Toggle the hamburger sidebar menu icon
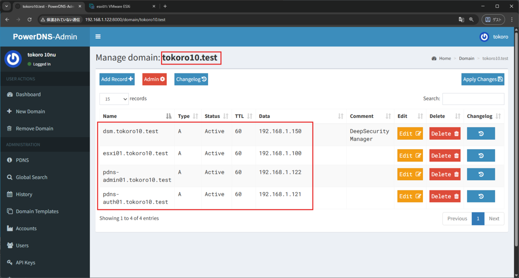The image size is (519, 278). tap(98, 37)
